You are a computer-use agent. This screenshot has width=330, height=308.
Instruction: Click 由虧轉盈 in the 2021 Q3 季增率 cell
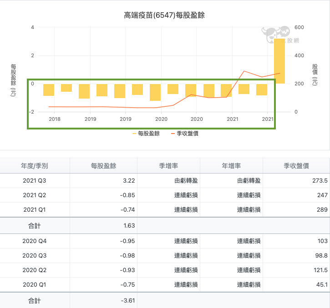pyautogui.click(x=186, y=180)
